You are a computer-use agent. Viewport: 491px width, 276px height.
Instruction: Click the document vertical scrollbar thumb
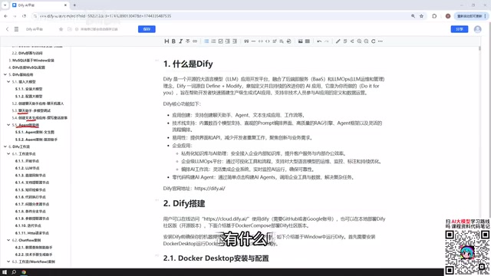tap(479, 48)
